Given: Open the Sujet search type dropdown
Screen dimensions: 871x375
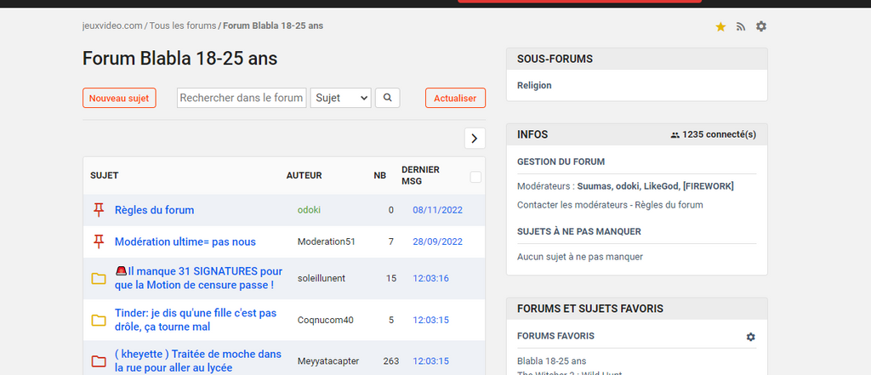Looking at the screenshot, I should 340,98.
